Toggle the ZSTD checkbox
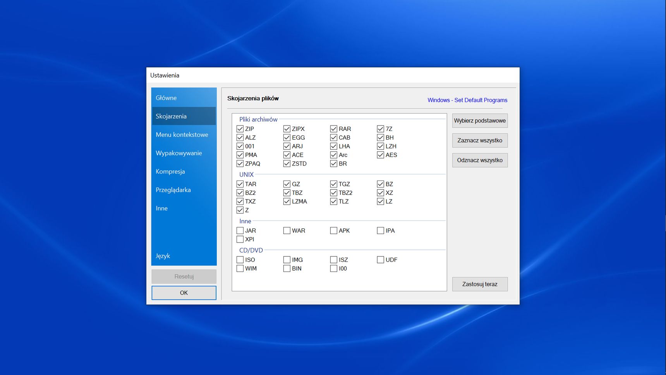Viewport: 666px width, 375px height. 287,163
